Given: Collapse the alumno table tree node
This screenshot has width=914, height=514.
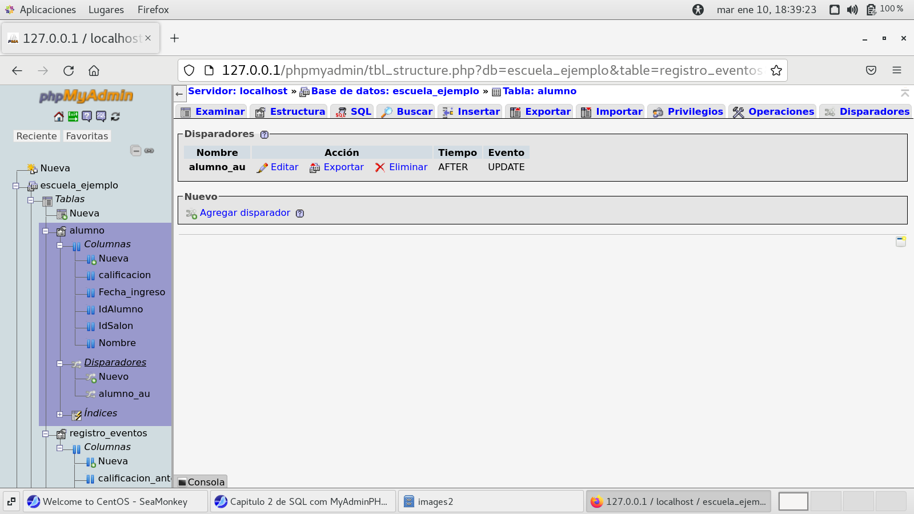Looking at the screenshot, I should pyautogui.click(x=46, y=231).
